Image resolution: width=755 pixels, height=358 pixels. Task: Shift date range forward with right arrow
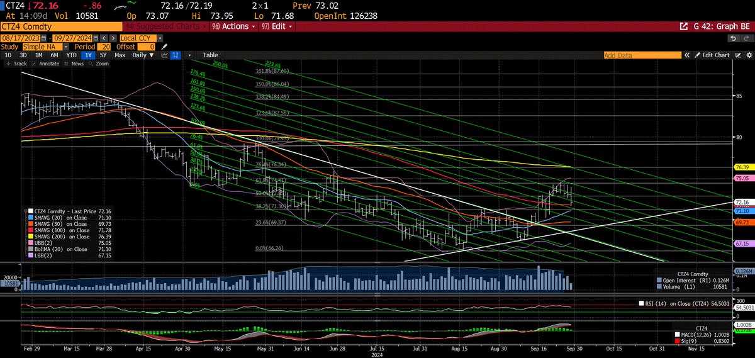click(113, 38)
